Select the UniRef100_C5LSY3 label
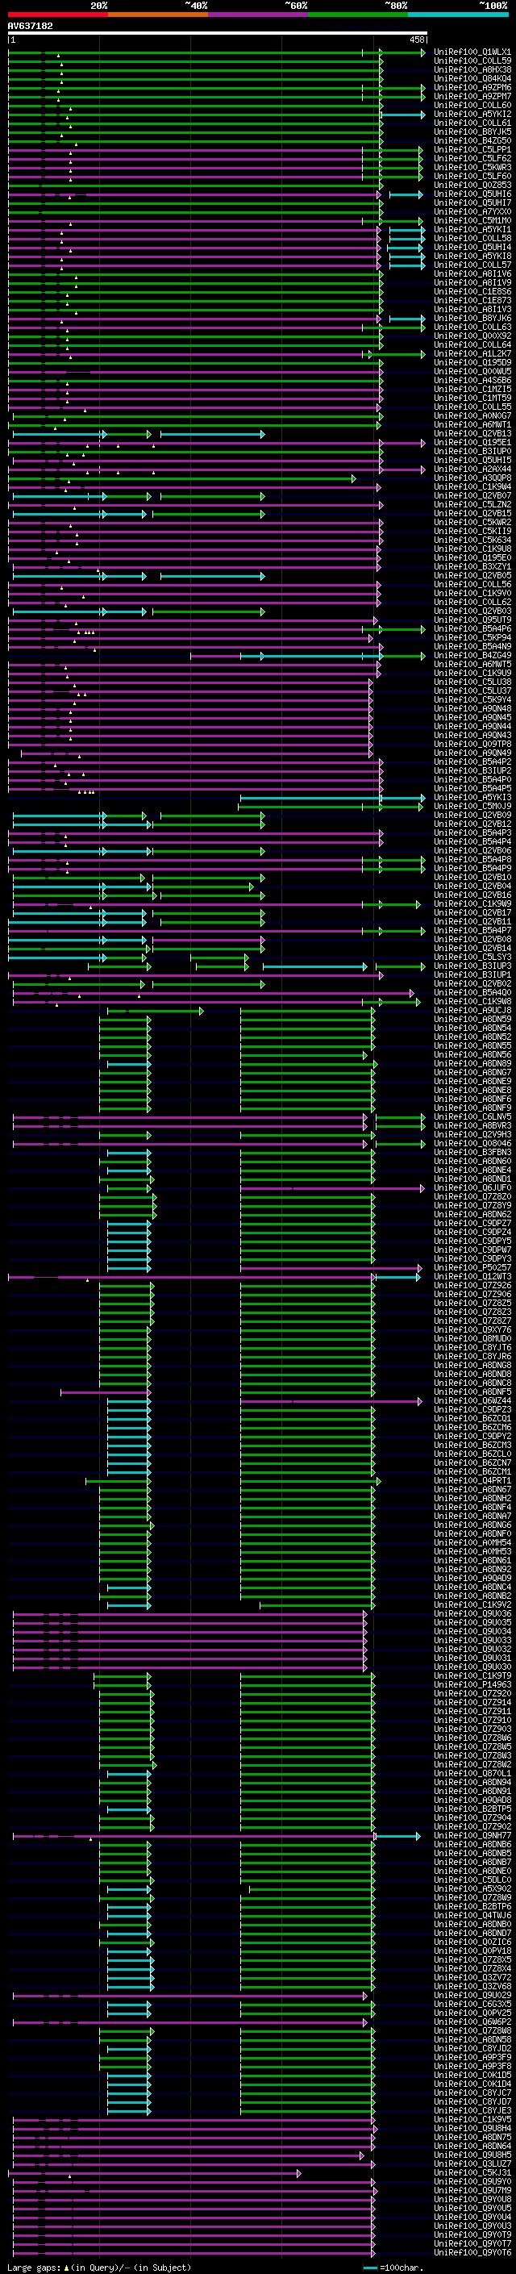The image size is (516, 2274). [x=472, y=957]
